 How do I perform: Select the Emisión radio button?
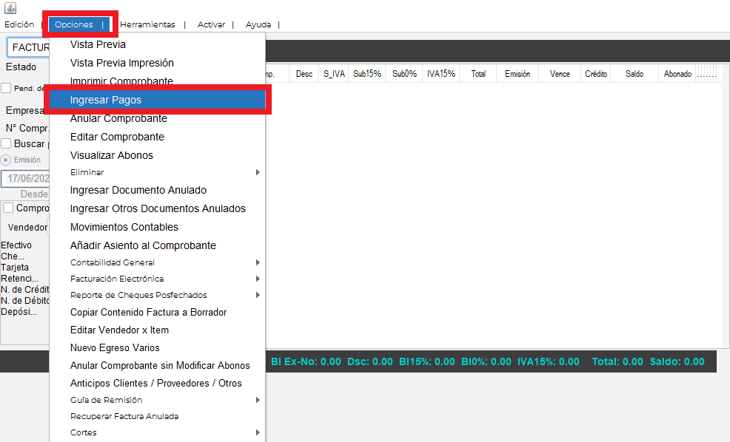click(x=6, y=160)
